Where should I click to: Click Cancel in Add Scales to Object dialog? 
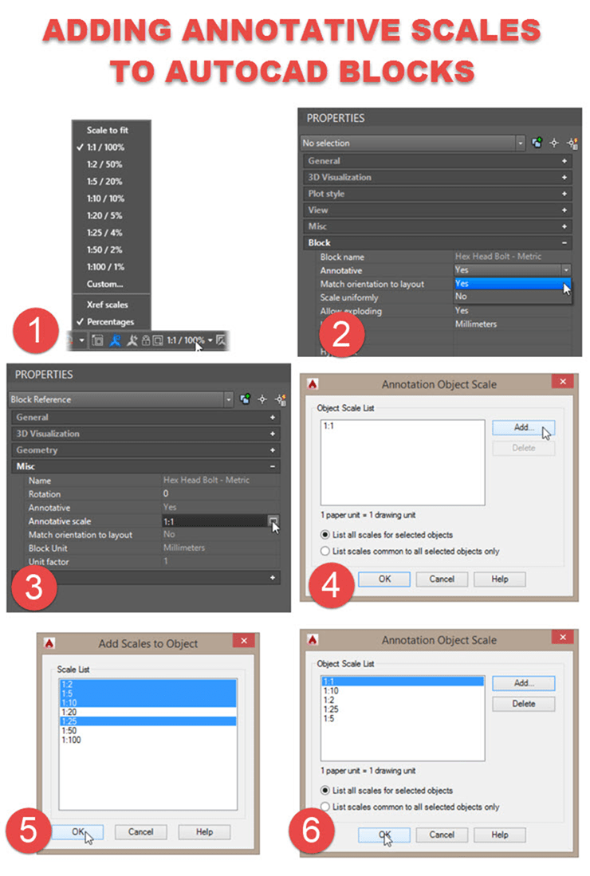pyautogui.click(x=141, y=832)
